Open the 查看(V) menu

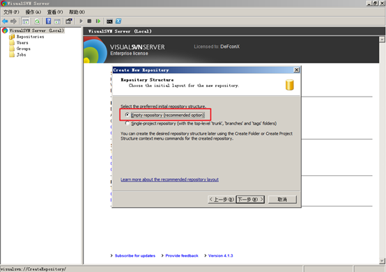tap(55, 12)
